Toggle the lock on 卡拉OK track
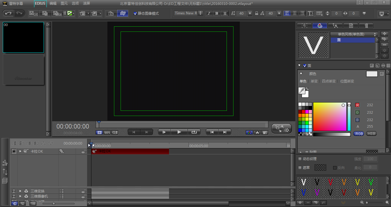The height and width of the screenshot is (207, 391). (84, 151)
